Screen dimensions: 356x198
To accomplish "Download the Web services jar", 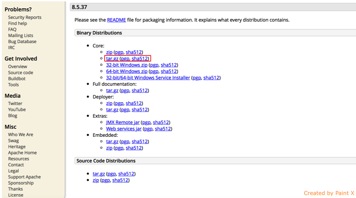I will tap(124, 129).
